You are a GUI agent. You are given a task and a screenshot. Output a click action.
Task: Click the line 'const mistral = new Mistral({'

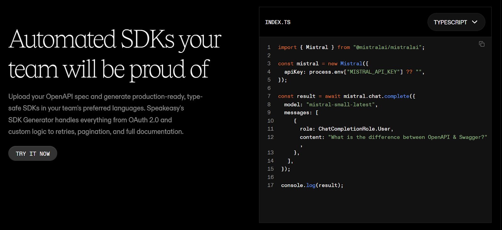point(323,64)
